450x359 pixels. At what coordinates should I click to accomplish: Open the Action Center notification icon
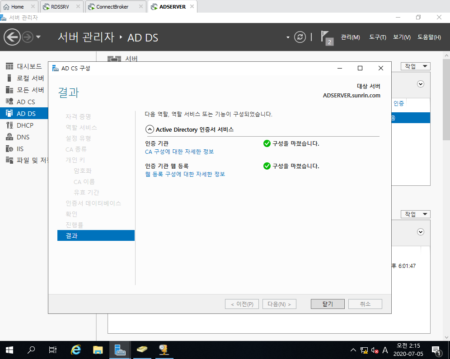pos(436,350)
